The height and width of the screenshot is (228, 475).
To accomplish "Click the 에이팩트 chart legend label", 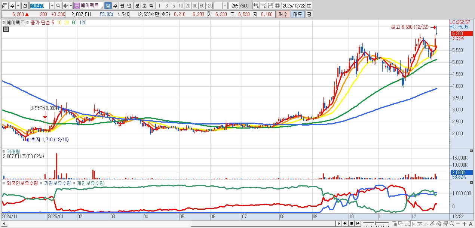I will [x=16, y=22].
